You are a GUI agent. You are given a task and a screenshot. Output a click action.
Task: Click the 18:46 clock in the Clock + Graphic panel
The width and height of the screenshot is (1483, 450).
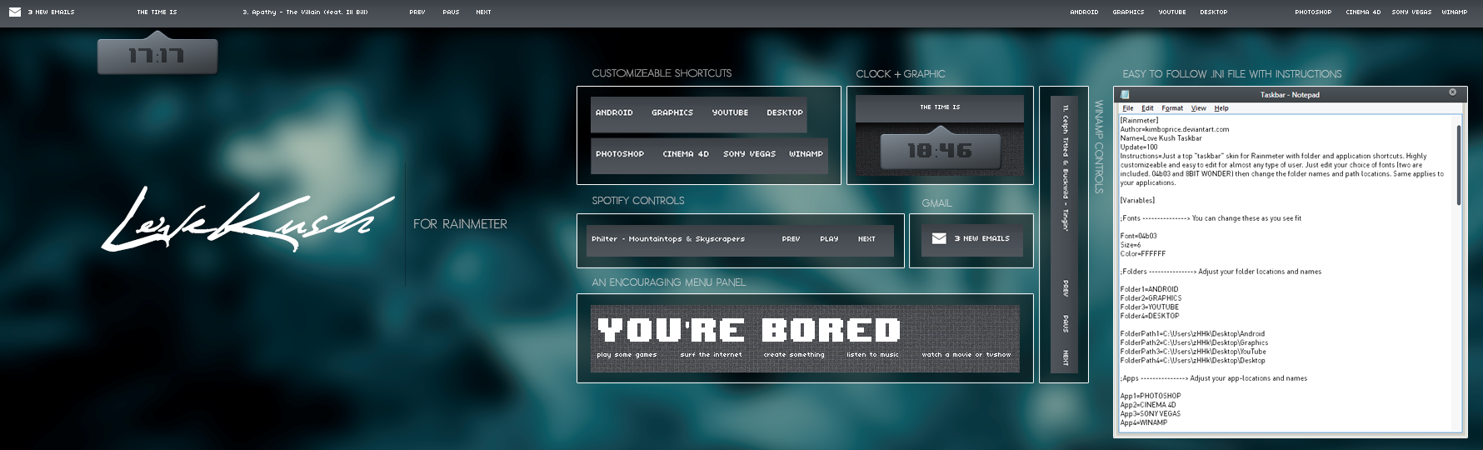coord(939,151)
